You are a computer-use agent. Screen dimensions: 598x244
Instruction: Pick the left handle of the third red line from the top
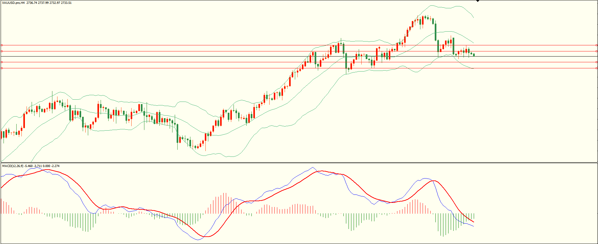2,62
